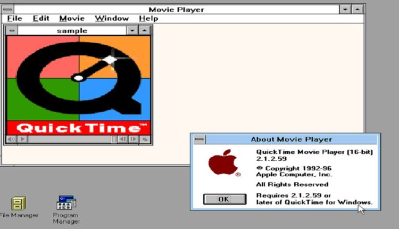Click the sample window title bar
The image size is (399, 229).
tap(72, 30)
